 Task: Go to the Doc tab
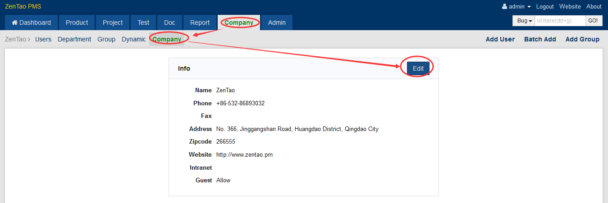tap(169, 23)
